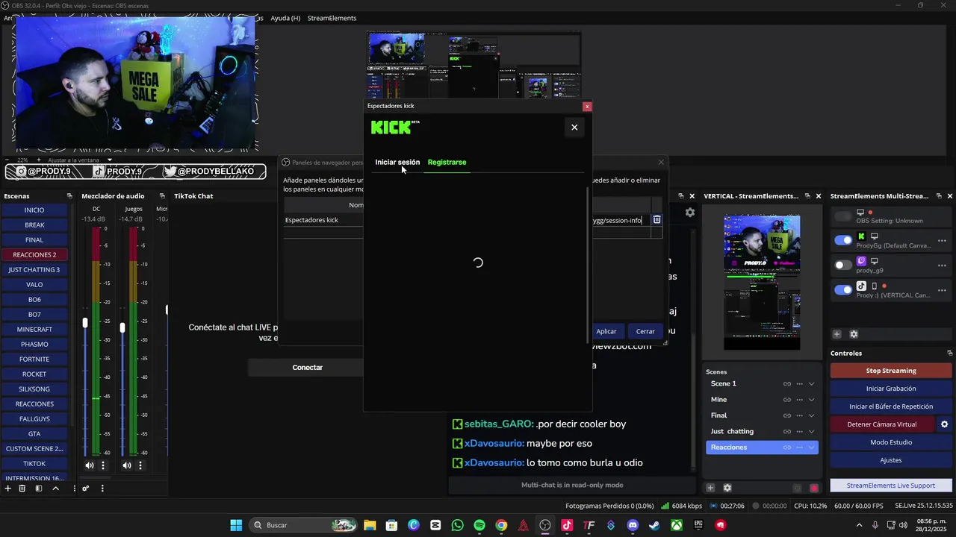Open the vertical scenes settings gear

727,488
